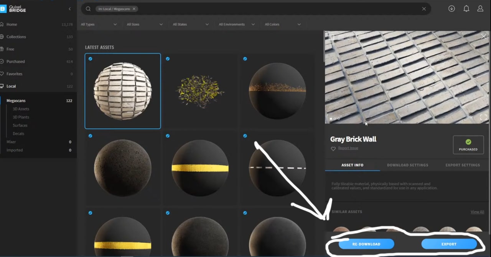Select Decals under Megascans
491x257 pixels.
coord(18,134)
